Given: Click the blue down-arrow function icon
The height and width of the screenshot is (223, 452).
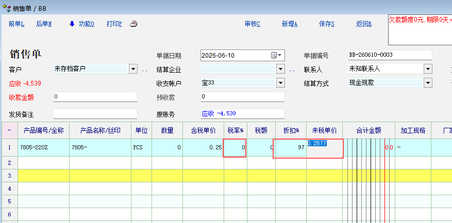Looking at the screenshot, I should [x=72, y=24].
